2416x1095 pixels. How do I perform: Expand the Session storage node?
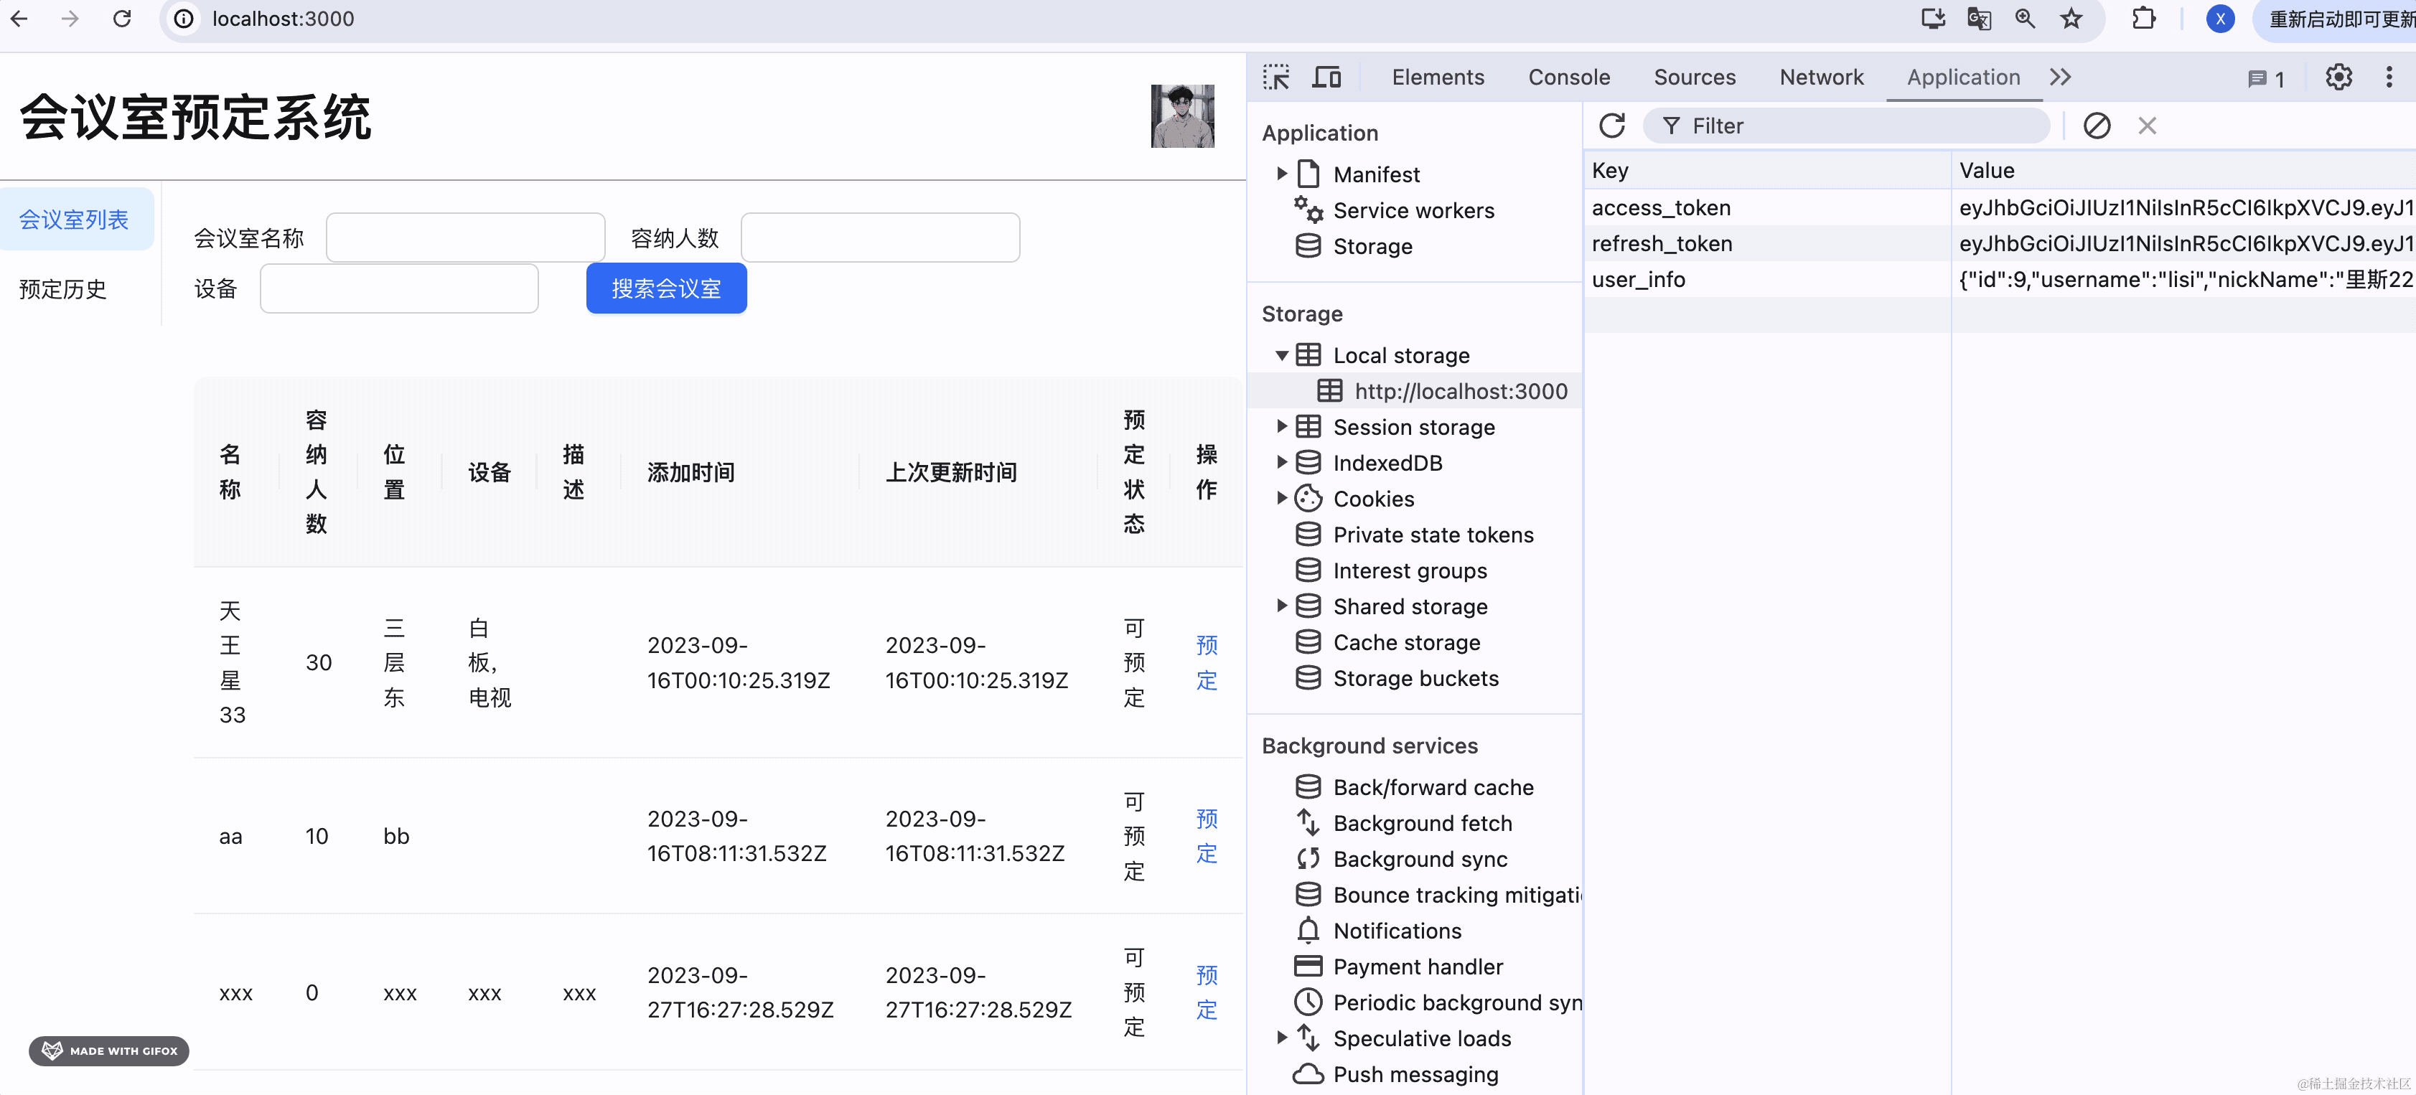coord(1281,426)
